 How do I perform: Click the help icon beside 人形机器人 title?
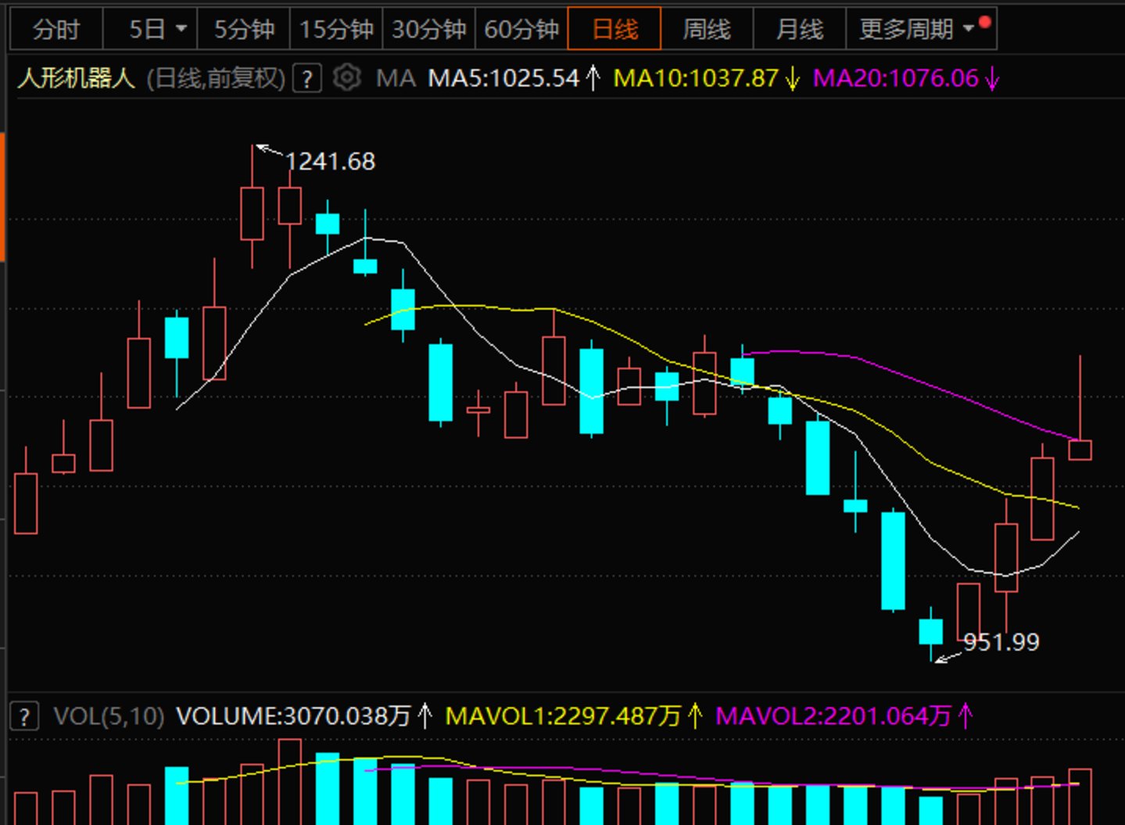307,79
